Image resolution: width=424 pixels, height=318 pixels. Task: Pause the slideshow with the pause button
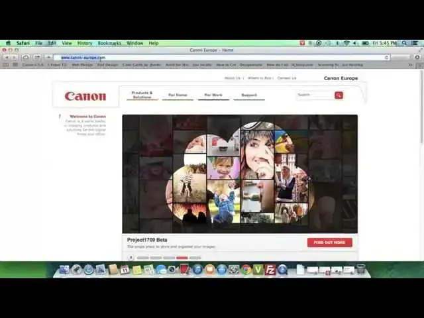(131, 258)
